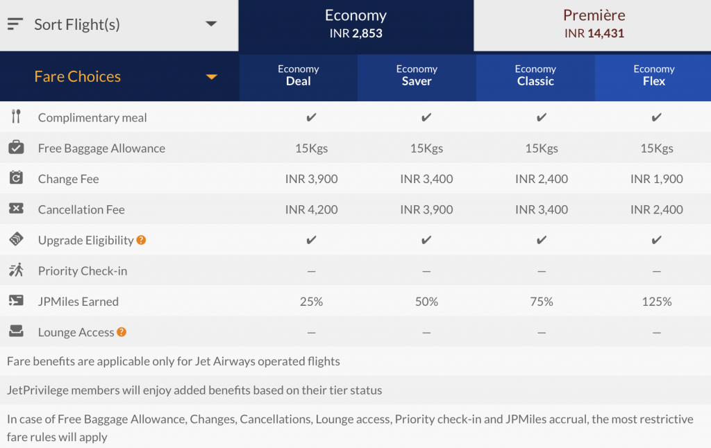Click the Free Baggage Allowance suitcase icon
Viewport: 711px width, 448px height.
coord(16,148)
